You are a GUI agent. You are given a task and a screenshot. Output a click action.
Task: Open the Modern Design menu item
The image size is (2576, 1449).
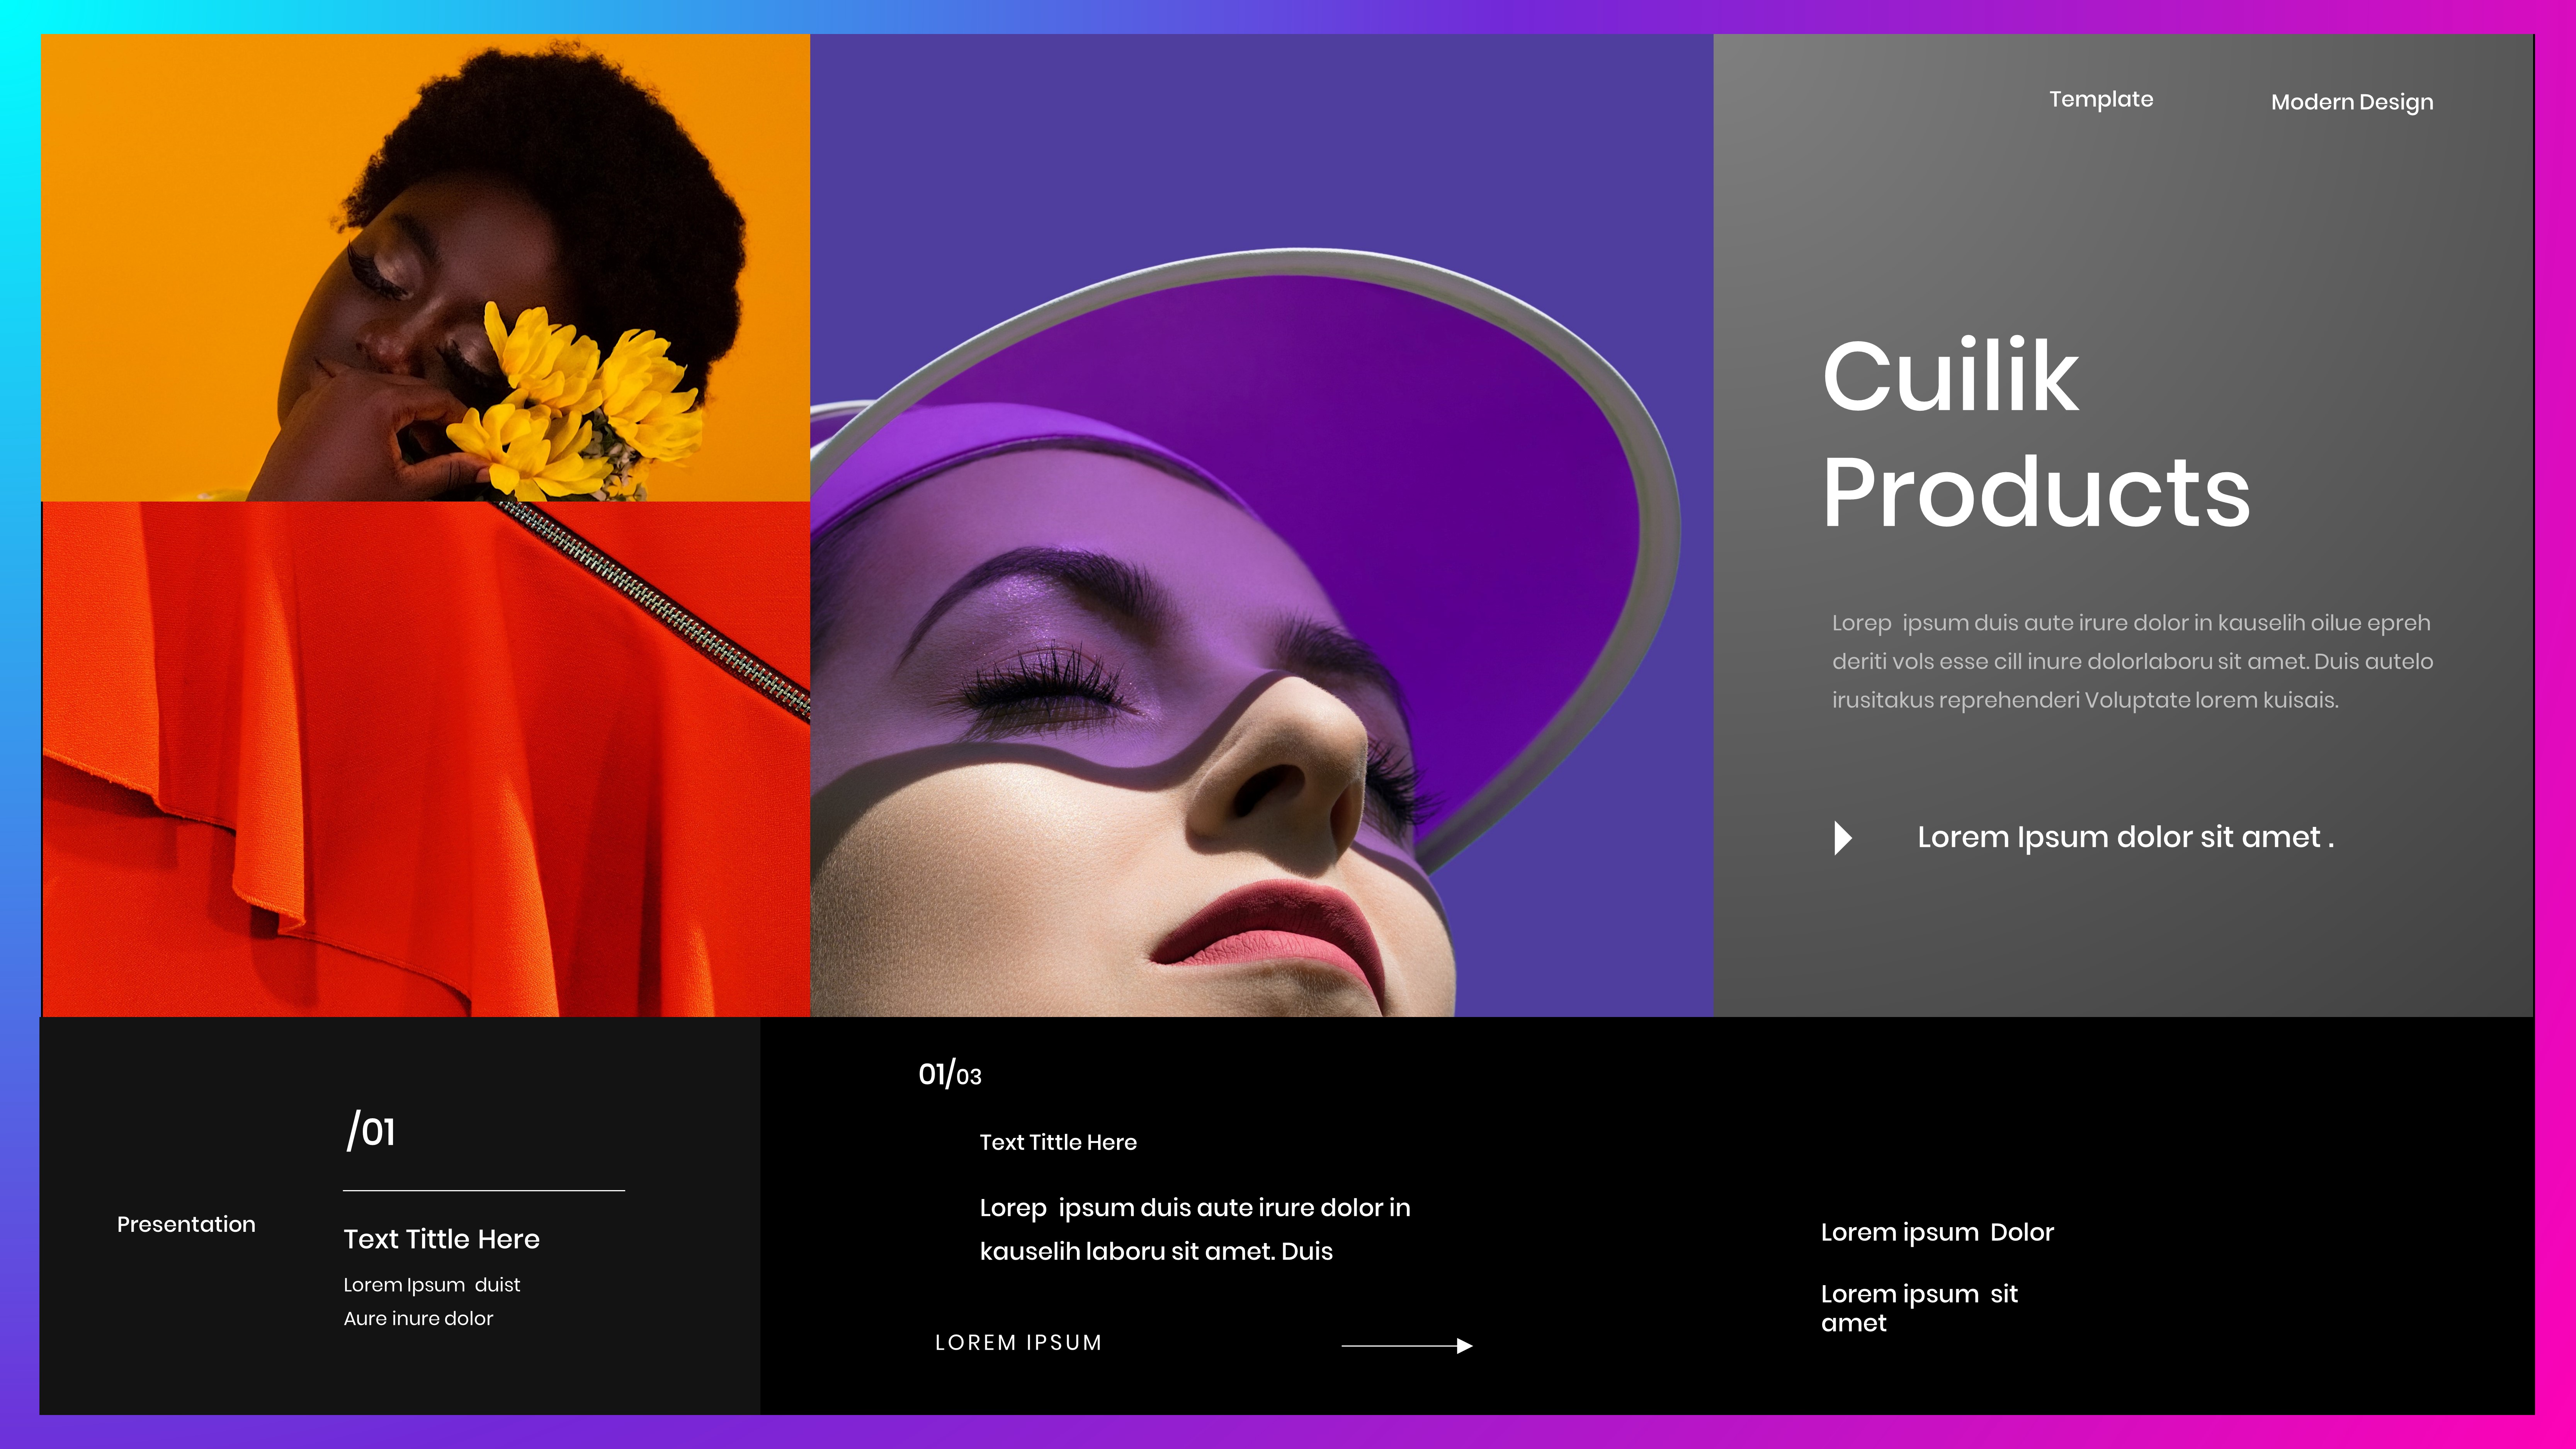click(x=2352, y=102)
